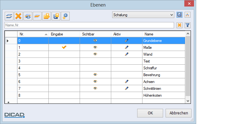
Task: Click the orange clear filter icon
Action: (x=179, y=25)
